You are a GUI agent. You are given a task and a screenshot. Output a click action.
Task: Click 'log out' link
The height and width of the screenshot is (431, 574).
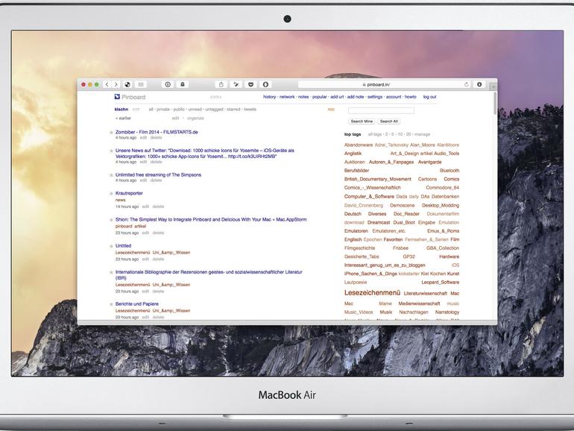pyautogui.click(x=430, y=97)
